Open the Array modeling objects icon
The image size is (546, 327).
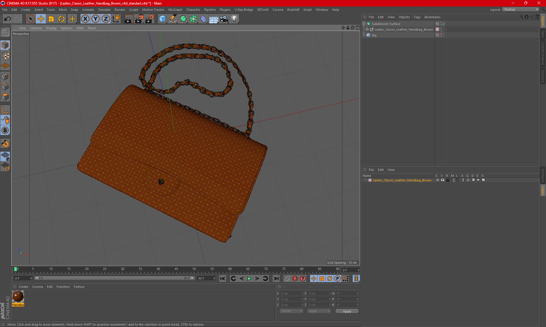pyautogui.click(x=193, y=19)
